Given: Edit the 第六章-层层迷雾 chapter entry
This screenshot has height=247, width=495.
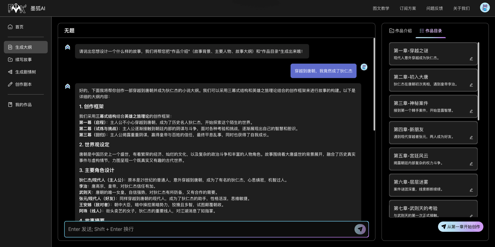Looking at the screenshot, I should point(471,190).
